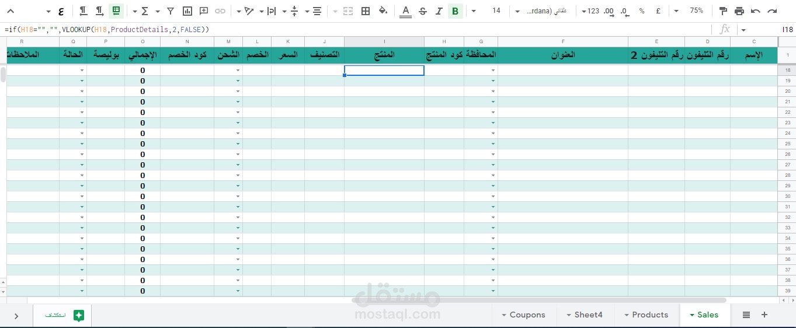796x328 pixels.
Task: Open the horizontal align tool
Action: (317, 11)
